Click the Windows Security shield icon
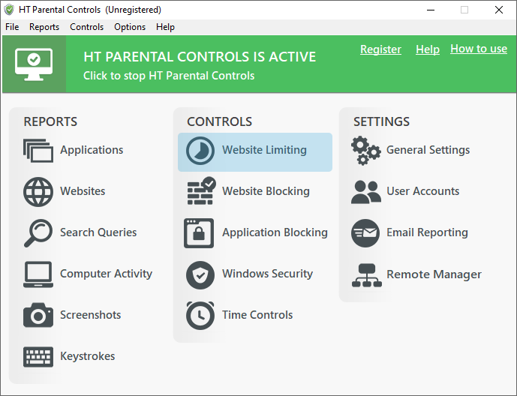Screen dimensions: 517x396 tap(200, 275)
